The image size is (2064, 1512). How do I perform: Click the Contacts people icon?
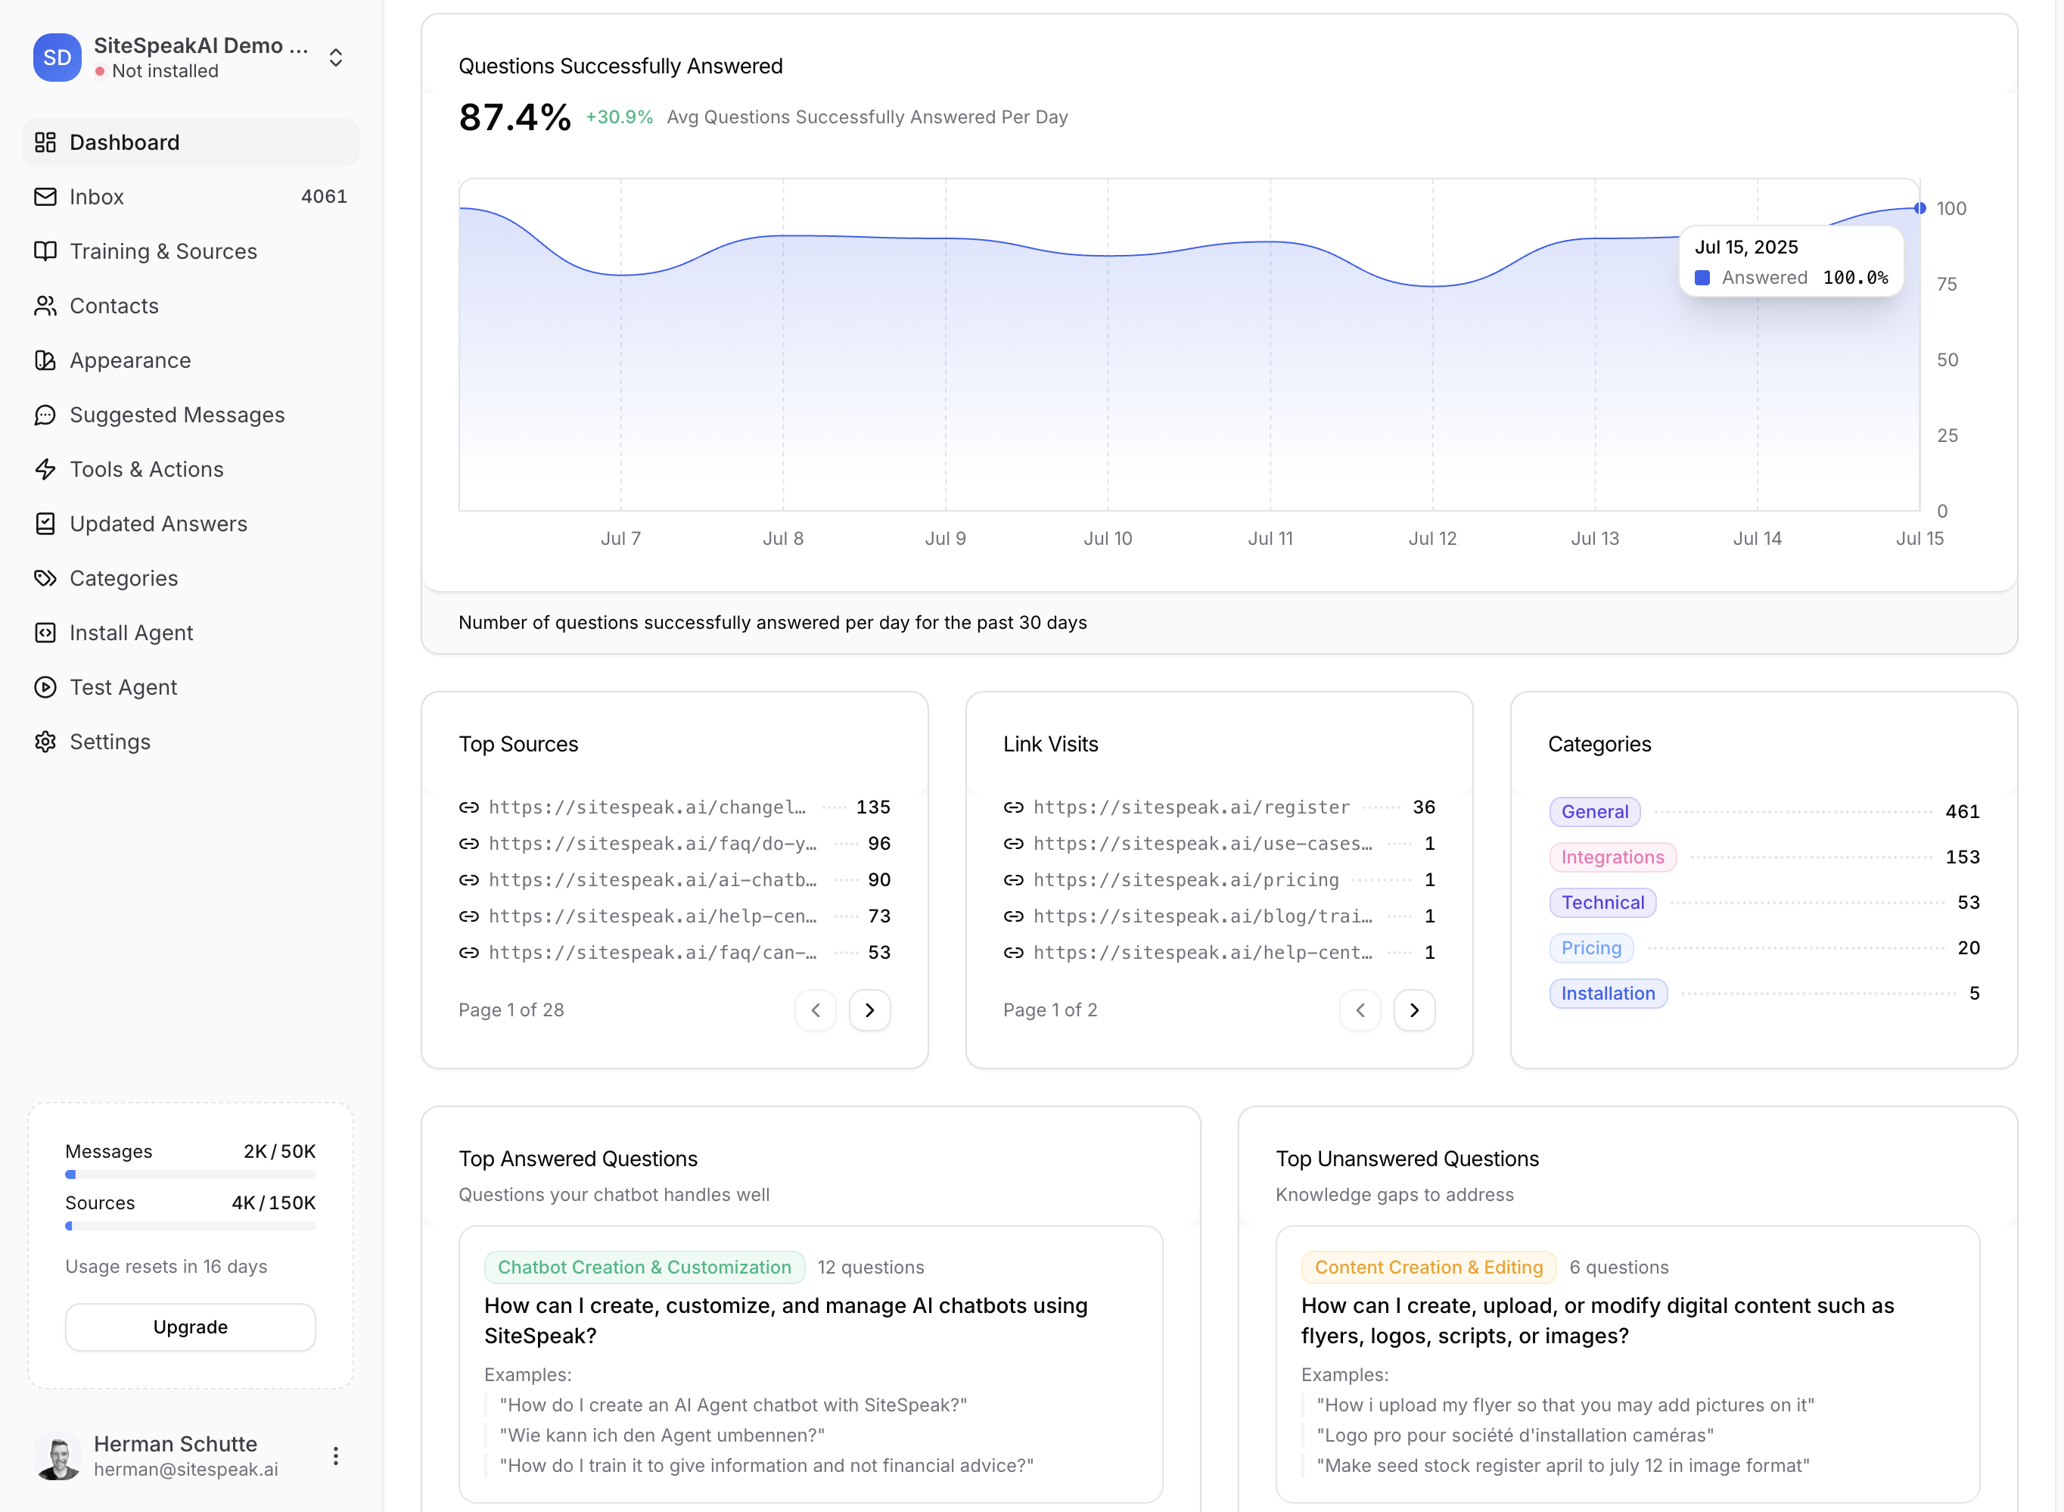tap(45, 306)
